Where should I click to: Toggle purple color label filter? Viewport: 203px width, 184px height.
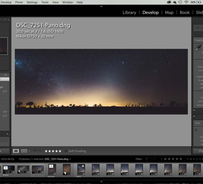point(200,159)
